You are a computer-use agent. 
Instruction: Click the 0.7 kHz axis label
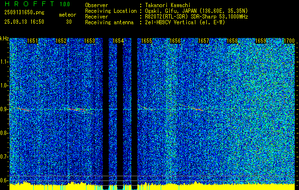4,157
